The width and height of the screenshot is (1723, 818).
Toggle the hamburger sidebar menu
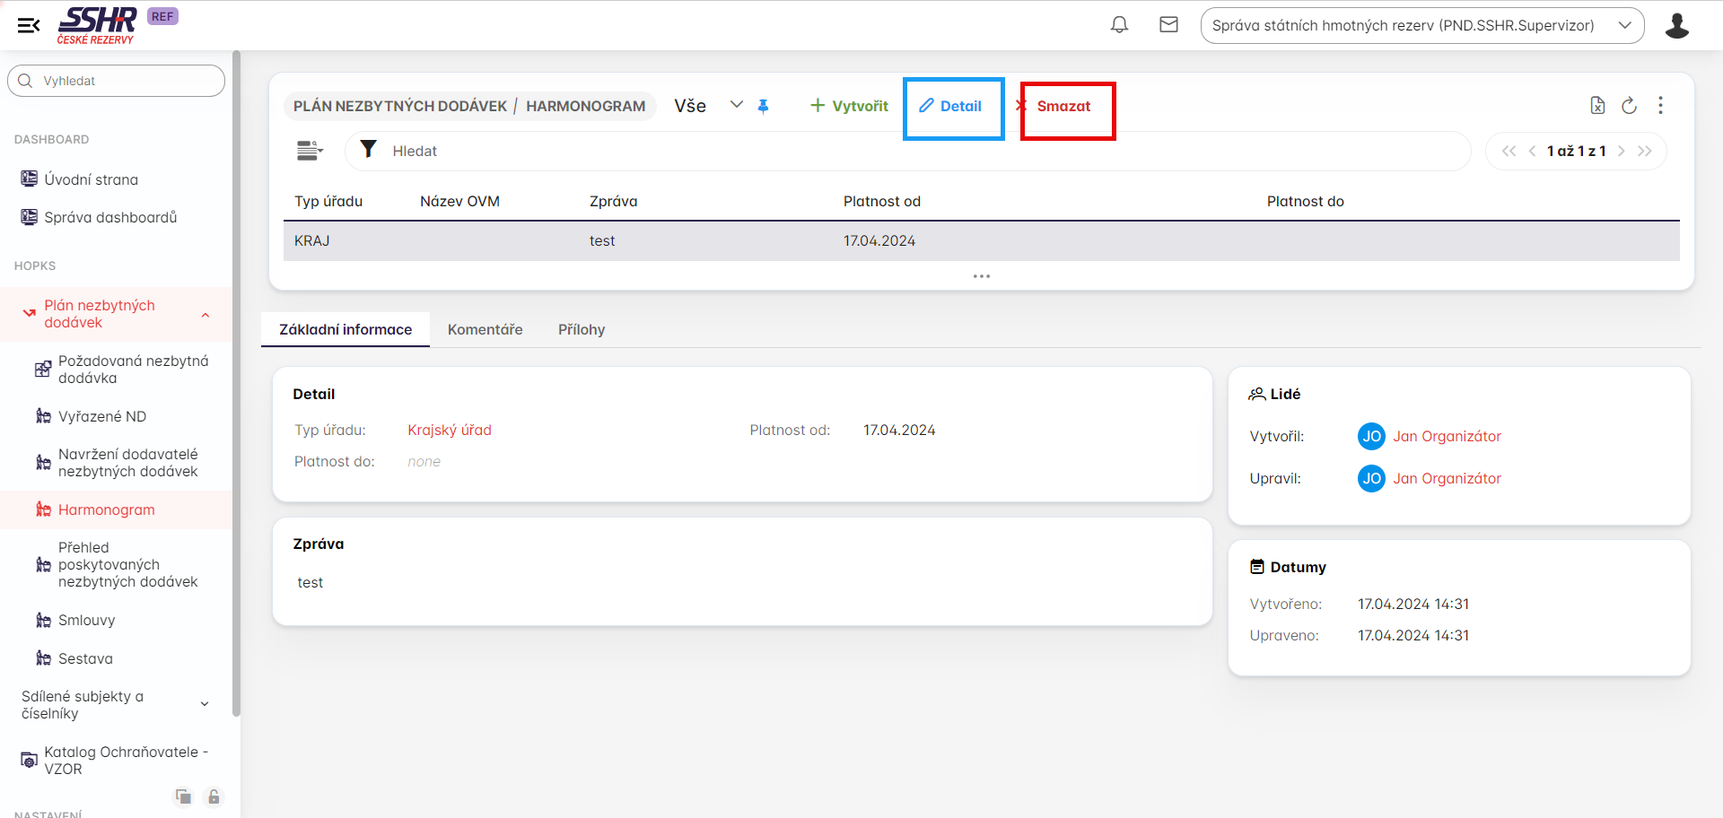tap(29, 25)
